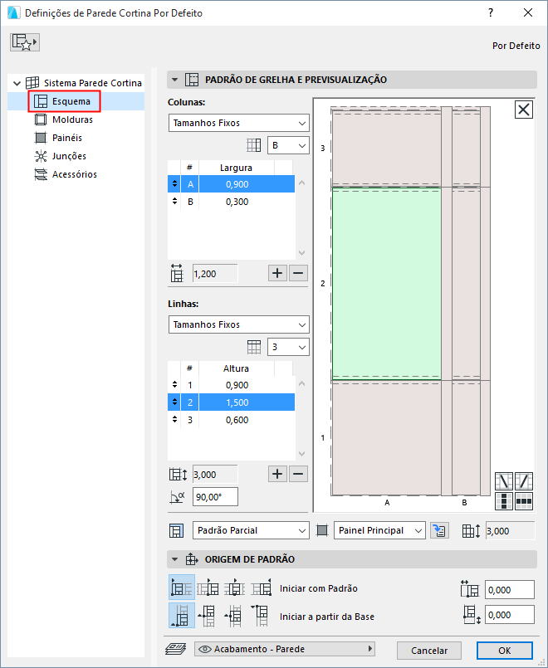Open the Painéis settings page

coord(67,138)
